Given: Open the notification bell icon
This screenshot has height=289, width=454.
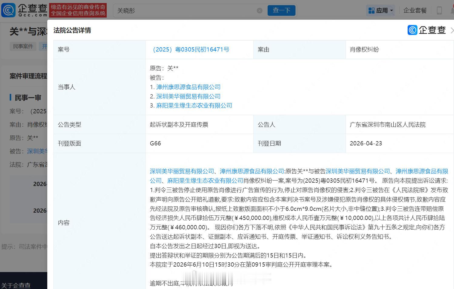Looking at the screenshot, I should coord(452,10).
